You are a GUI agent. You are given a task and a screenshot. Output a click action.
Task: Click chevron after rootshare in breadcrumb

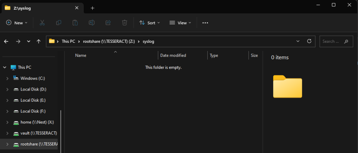(x=139, y=41)
